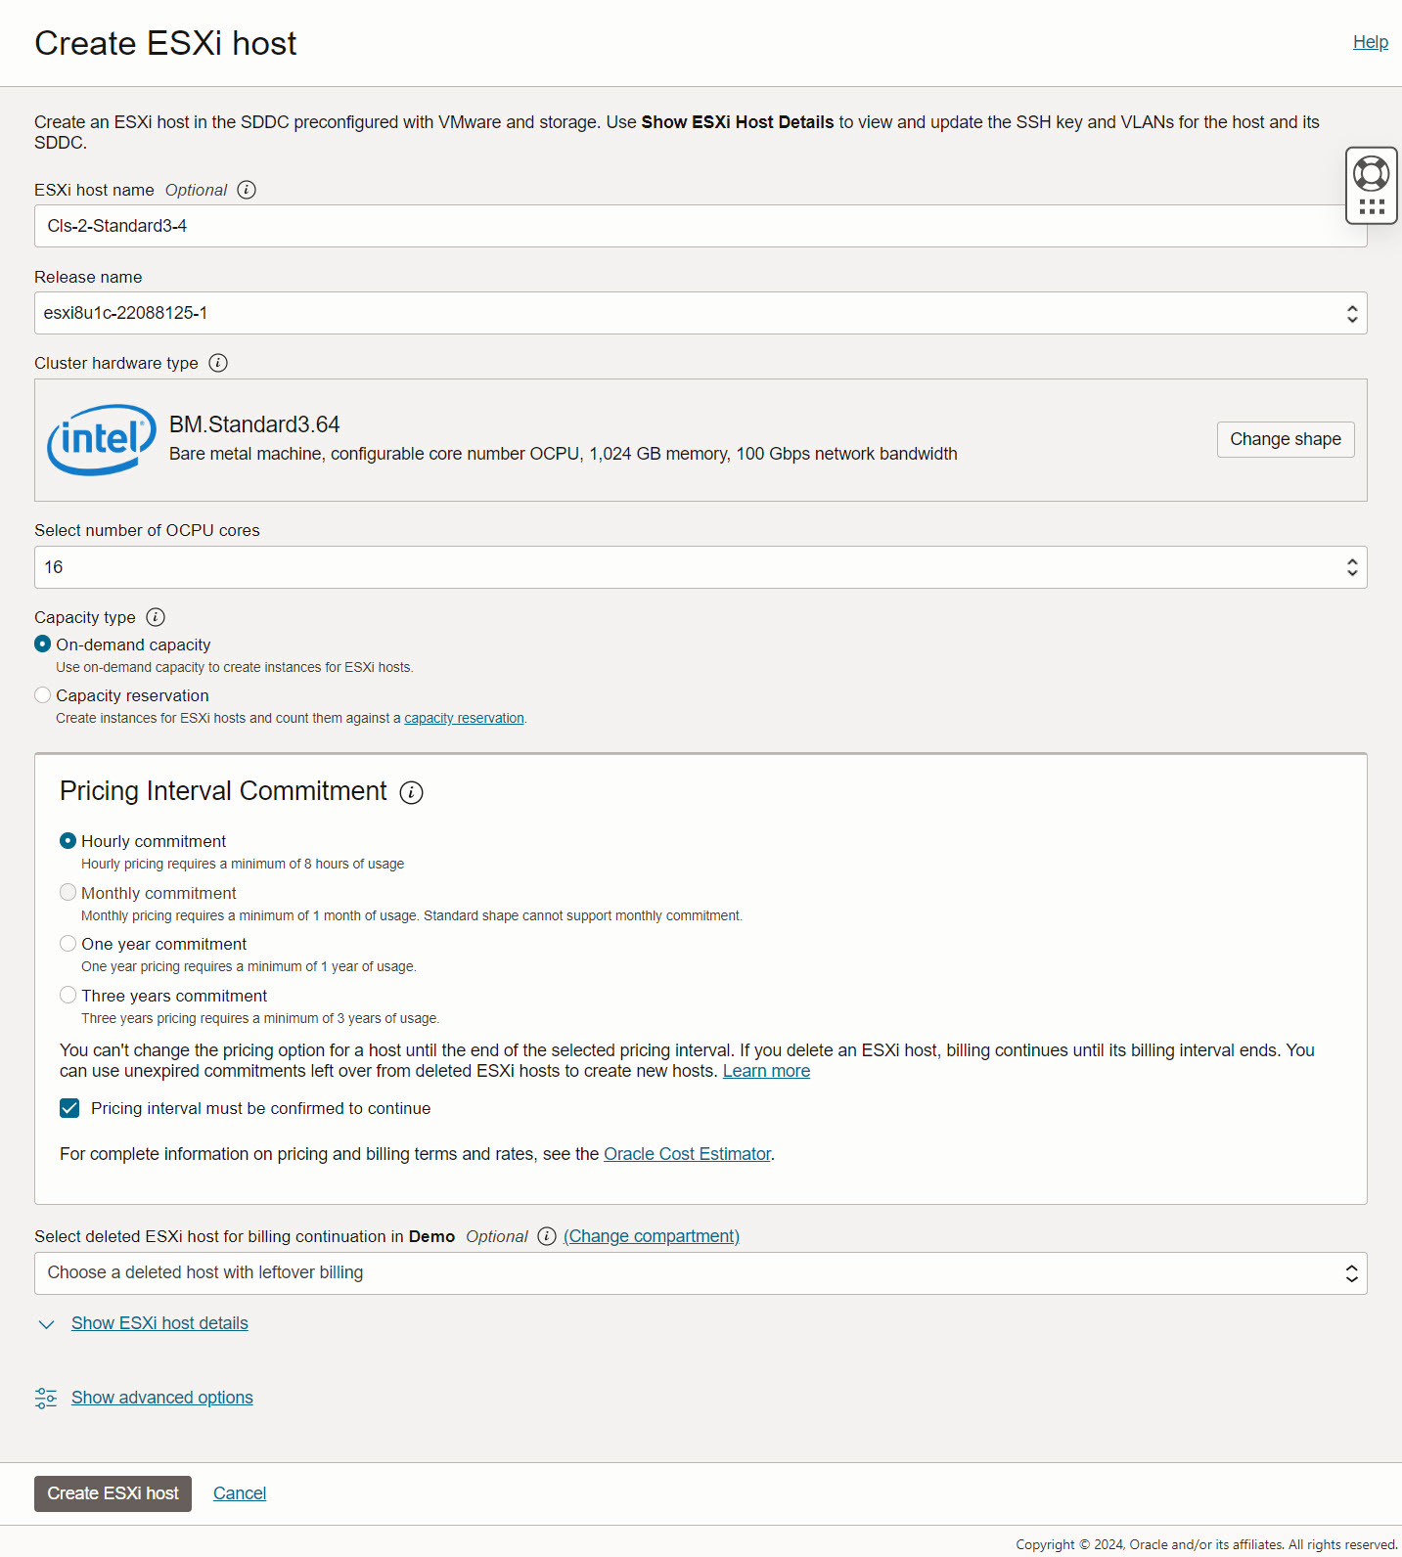Click the ESXi host name info icon
This screenshot has width=1402, height=1557.
pyautogui.click(x=247, y=190)
